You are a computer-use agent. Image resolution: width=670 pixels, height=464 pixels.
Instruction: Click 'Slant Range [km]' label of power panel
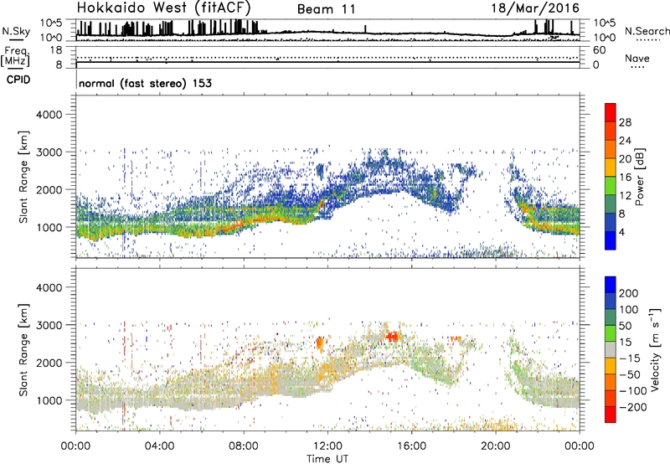(23, 177)
